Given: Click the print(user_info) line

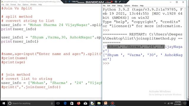Looking at the screenshot, I should click(x=19, y=29).
